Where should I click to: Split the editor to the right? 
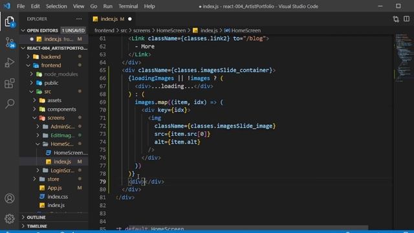pyautogui.click(x=406, y=19)
